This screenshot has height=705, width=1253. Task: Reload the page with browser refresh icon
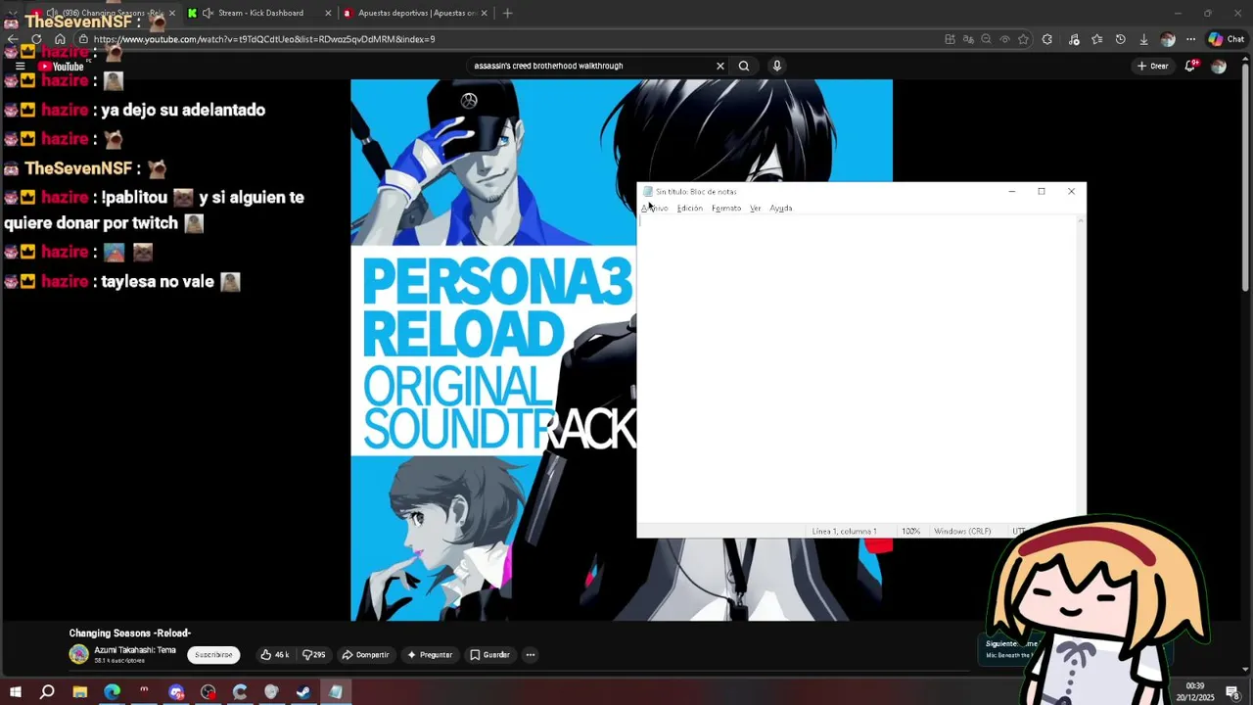click(x=36, y=39)
